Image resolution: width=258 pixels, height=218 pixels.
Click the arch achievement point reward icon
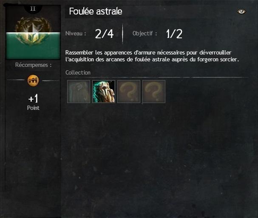[x=33, y=80]
